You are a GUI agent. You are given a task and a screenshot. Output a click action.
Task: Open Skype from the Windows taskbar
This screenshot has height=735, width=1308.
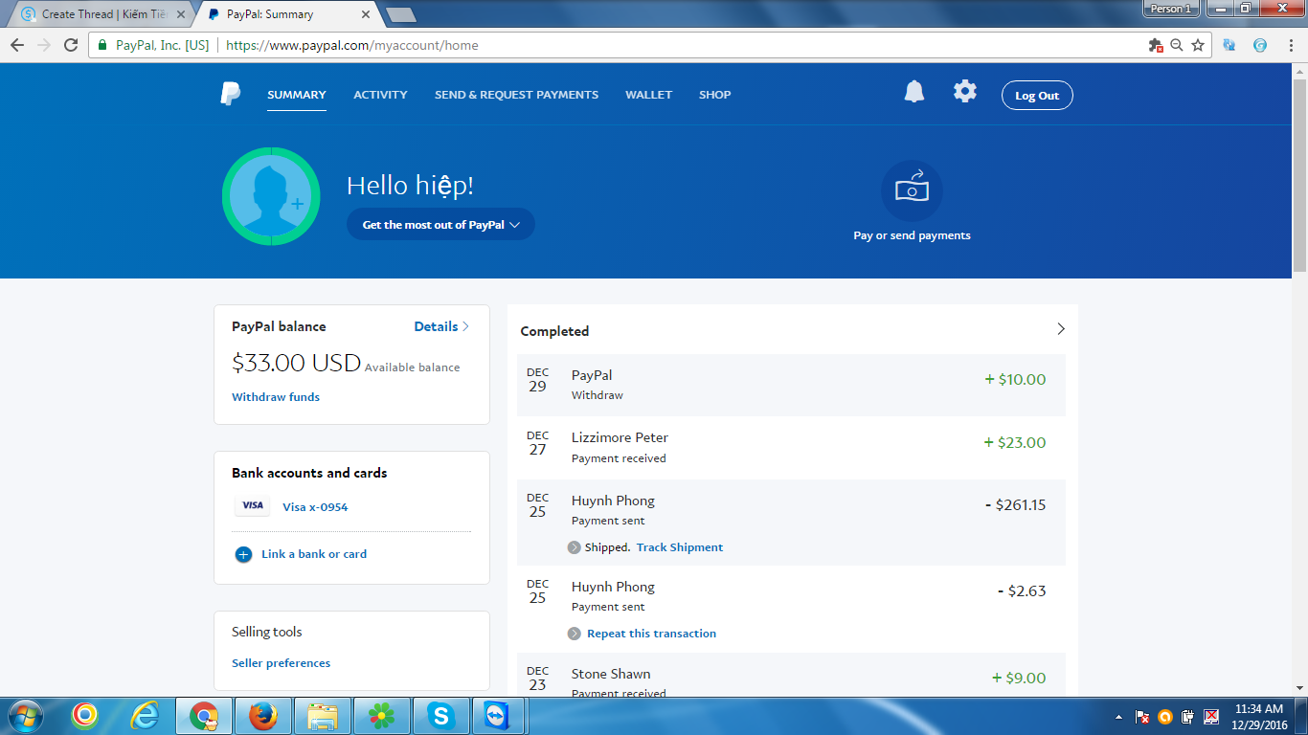tap(440, 715)
